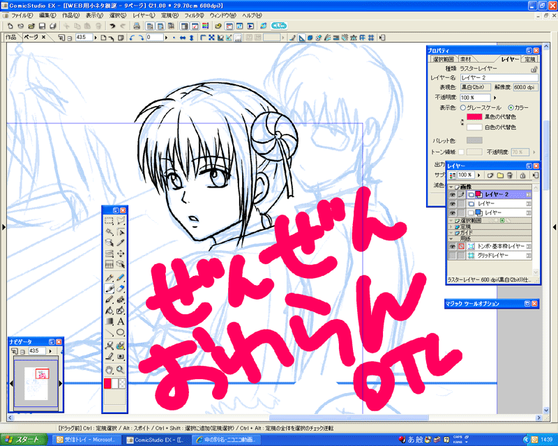Click lock icon in Layer panel toolbar

pos(522,175)
